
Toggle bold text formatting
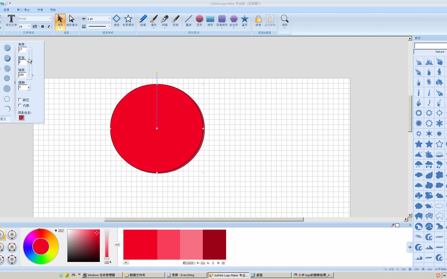pyautogui.click(x=43, y=26)
